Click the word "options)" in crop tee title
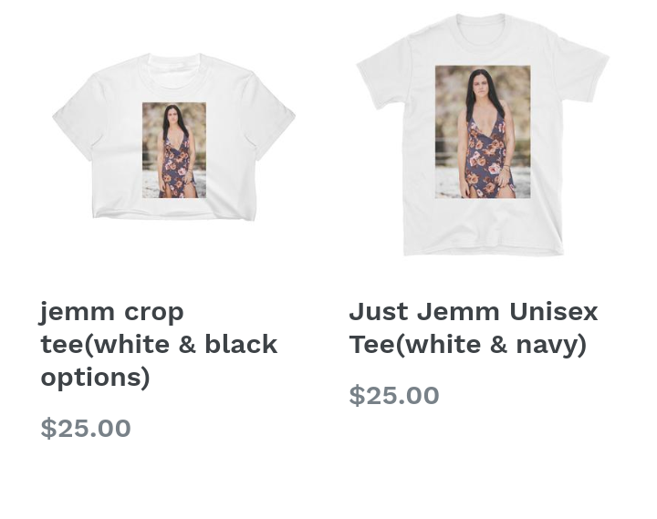657x519 pixels. pos(95,378)
